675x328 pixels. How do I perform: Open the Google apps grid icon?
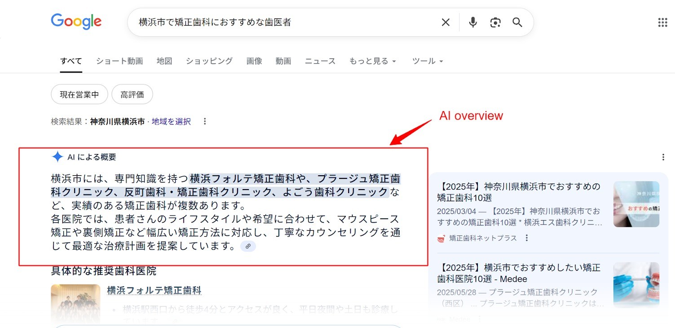click(662, 22)
